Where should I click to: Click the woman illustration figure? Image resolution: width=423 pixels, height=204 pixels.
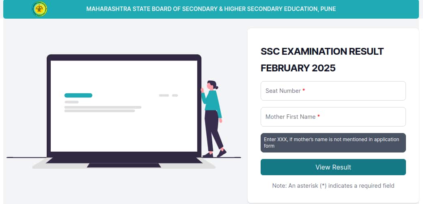click(213, 119)
